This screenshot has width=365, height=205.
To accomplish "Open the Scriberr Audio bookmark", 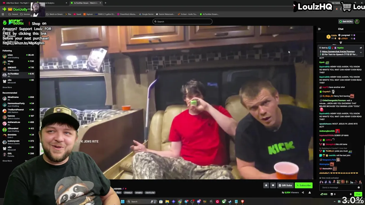I will [187, 14].
